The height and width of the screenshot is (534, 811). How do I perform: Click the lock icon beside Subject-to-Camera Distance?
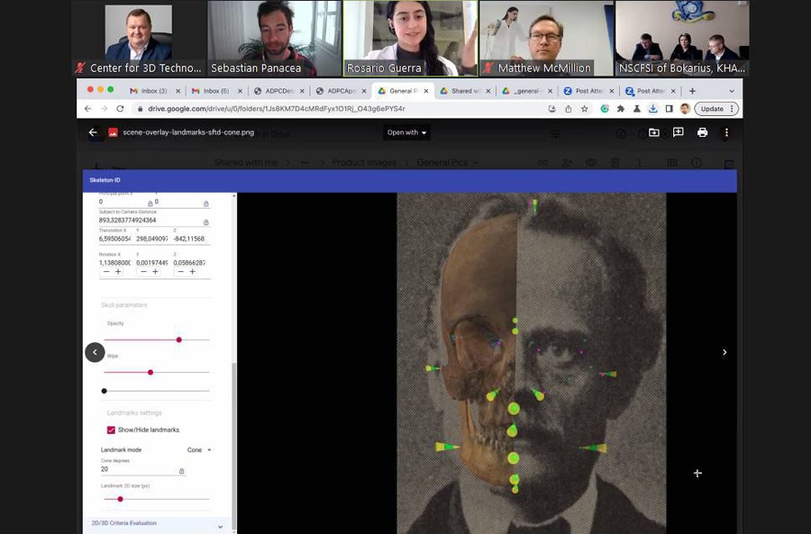[x=205, y=222]
